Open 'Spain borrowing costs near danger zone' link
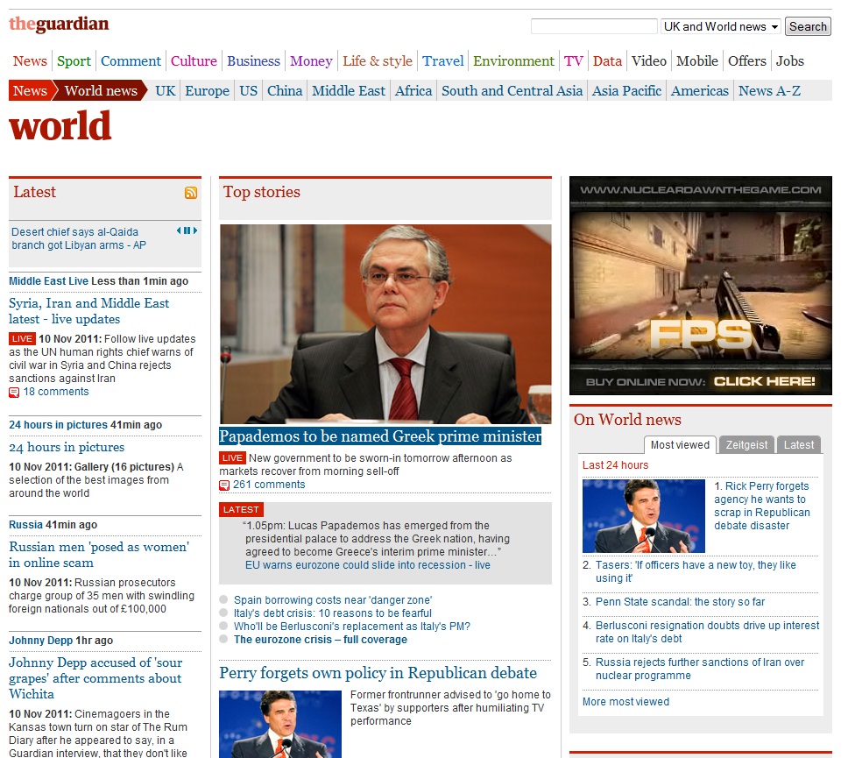Image resolution: width=848 pixels, height=758 pixels. pos(333,600)
